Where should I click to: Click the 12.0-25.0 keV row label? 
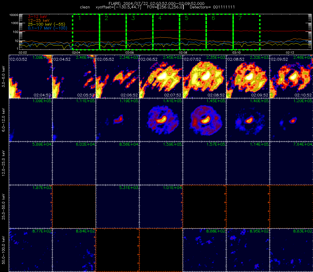coord(3,163)
